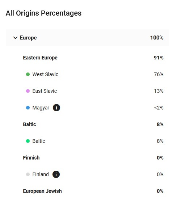Image resolution: width=169 pixels, height=199 pixels.
Task: Click the Europe 100% value
Action: click(157, 38)
